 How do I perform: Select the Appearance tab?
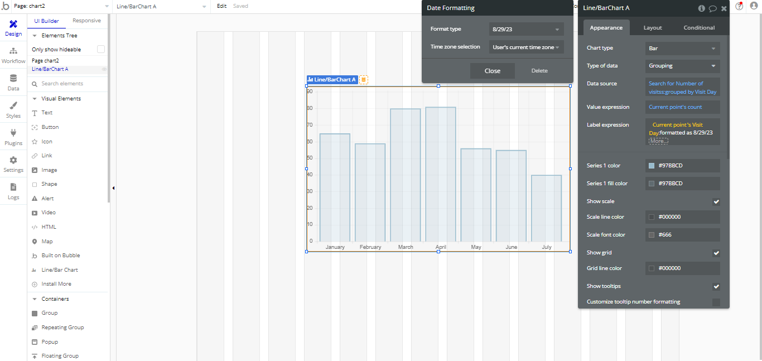(x=606, y=28)
